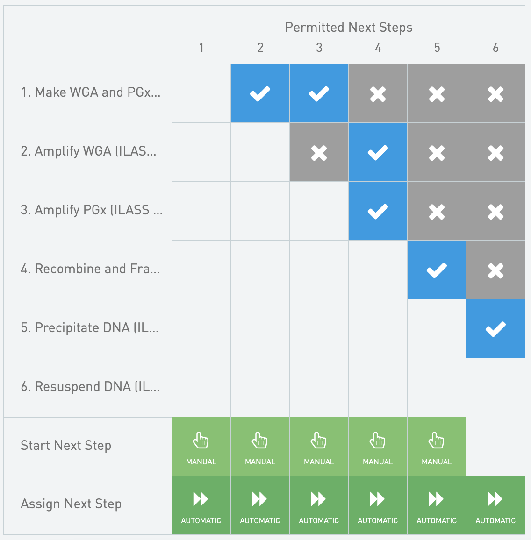Toggle step 4 to step 6 X cell

[495, 270]
